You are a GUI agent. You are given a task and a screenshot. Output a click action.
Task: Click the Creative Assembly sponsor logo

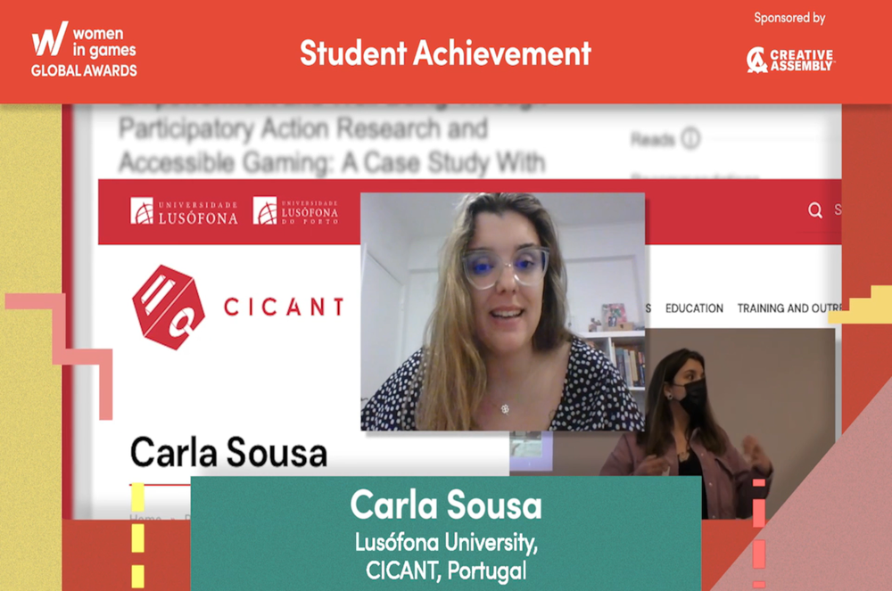coord(789,60)
